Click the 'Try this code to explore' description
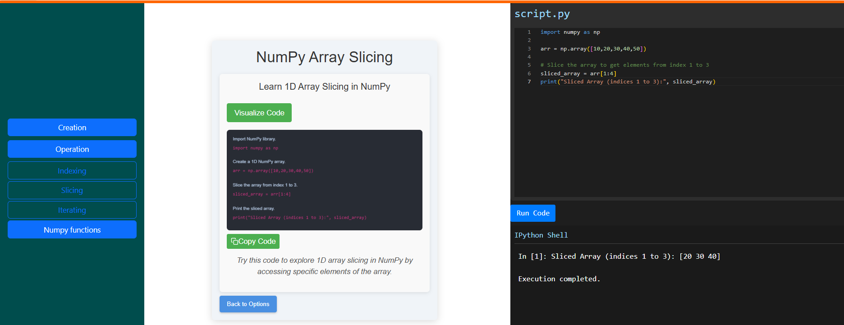Screen dimensions: 844x325 [x=325, y=266]
